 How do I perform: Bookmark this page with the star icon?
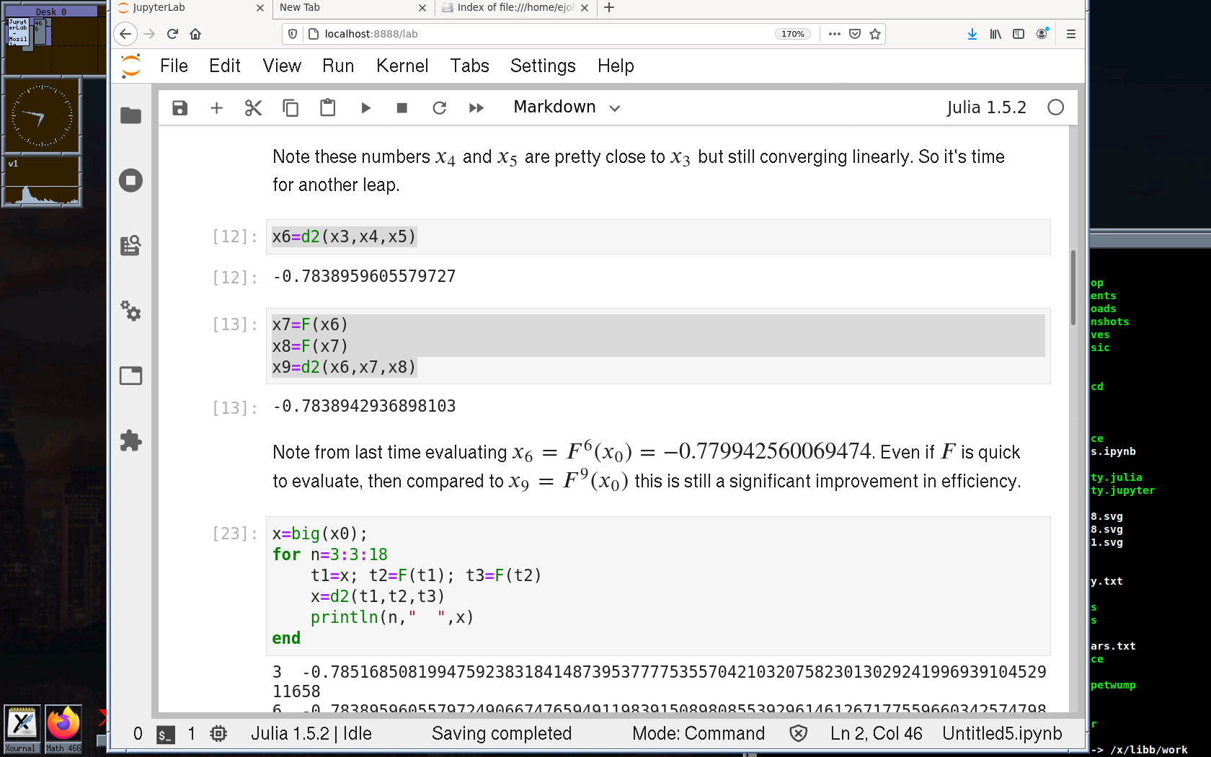tap(875, 34)
